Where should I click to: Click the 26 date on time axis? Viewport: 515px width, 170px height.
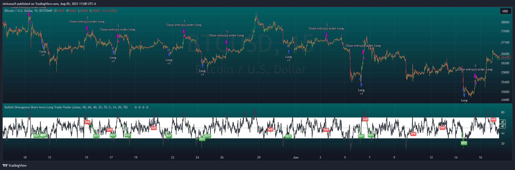click(x=222, y=157)
